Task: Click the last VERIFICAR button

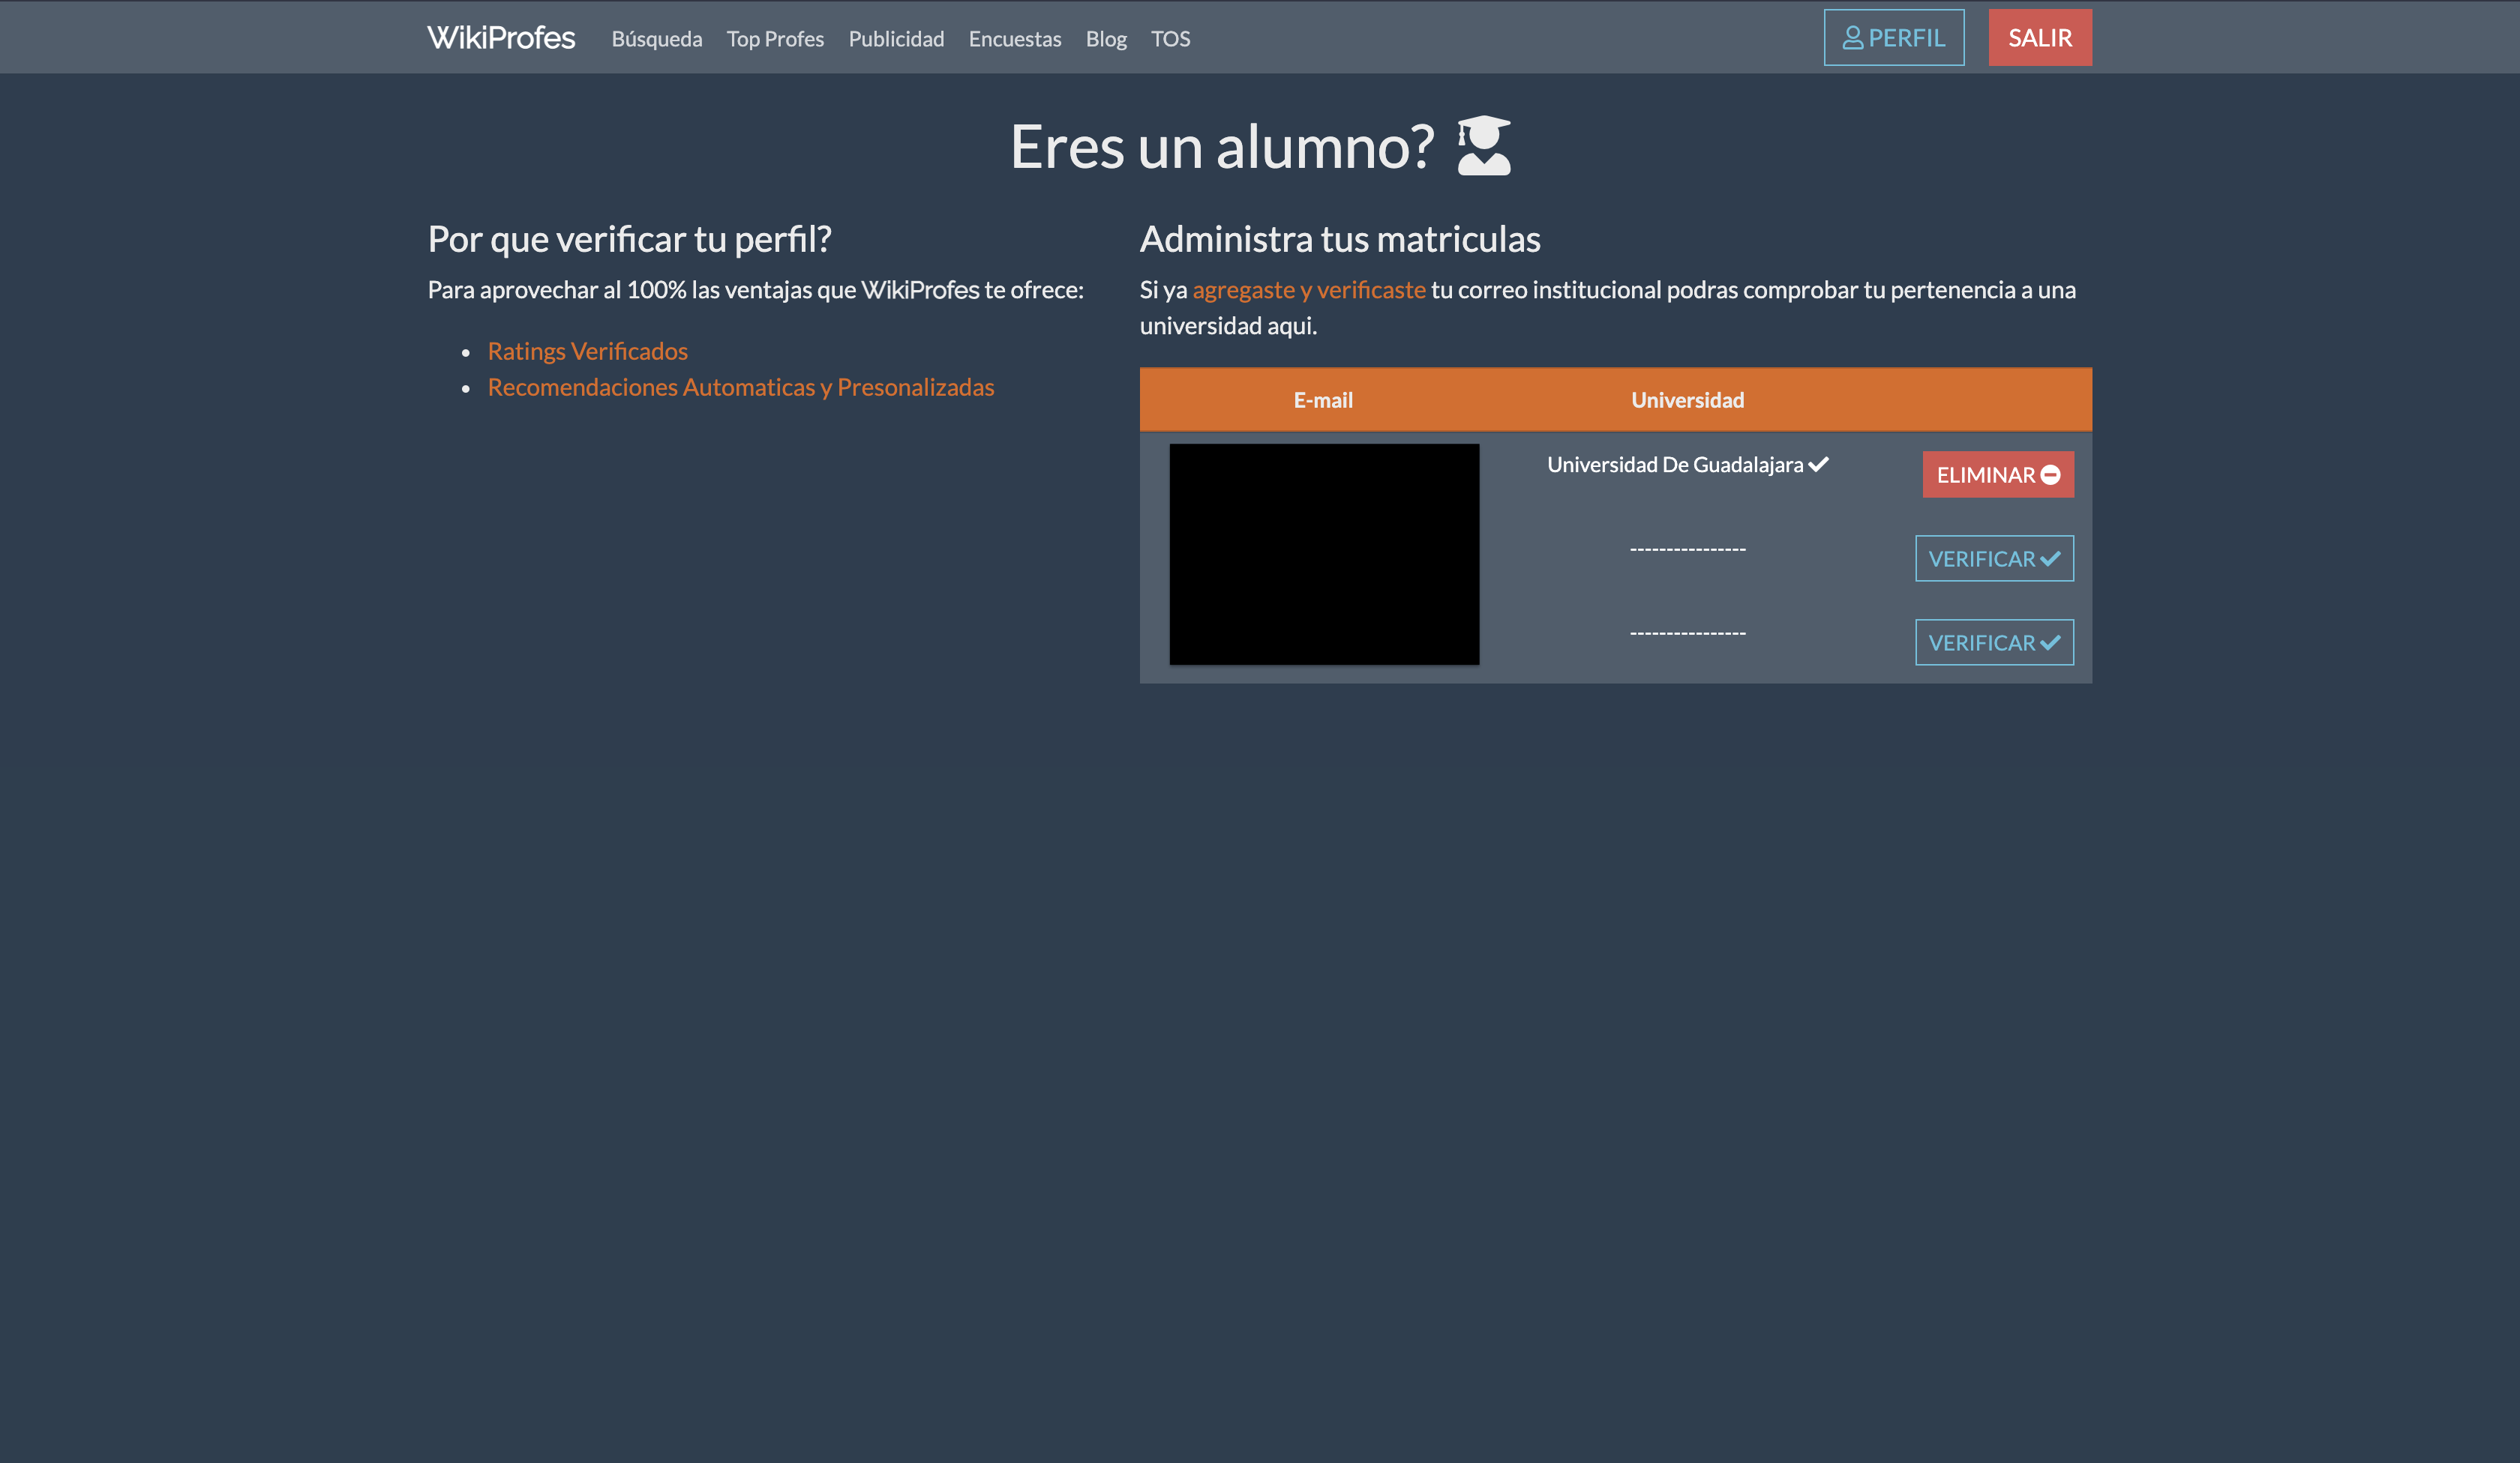Action: 1995,642
